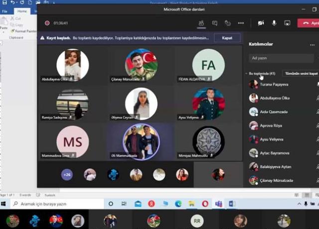319x229 pixels.
Task: Click Format Painter in Word ribbon
Action: (x=25, y=31)
